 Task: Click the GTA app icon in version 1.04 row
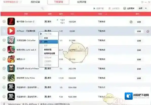pyautogui.click(x=11, y=97)
